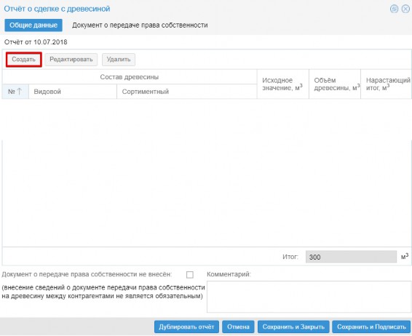Open the Общие данные tab
Image resolution: width=412 pixels, height=336 pixels.
tap(33, 25)
